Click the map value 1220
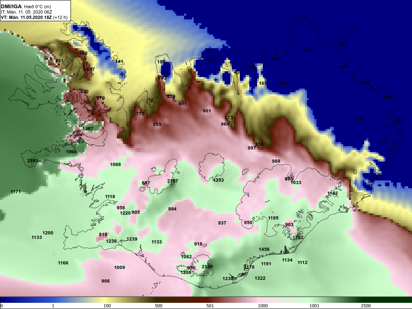The height and width of the screenshot is (309, 412). (125, 213)
